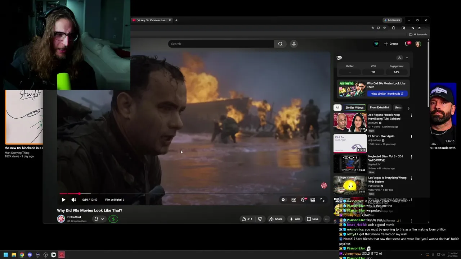Toggle the autoplay switch in the player
This screenshot has width=461, height=259.
tap(283, 200)
